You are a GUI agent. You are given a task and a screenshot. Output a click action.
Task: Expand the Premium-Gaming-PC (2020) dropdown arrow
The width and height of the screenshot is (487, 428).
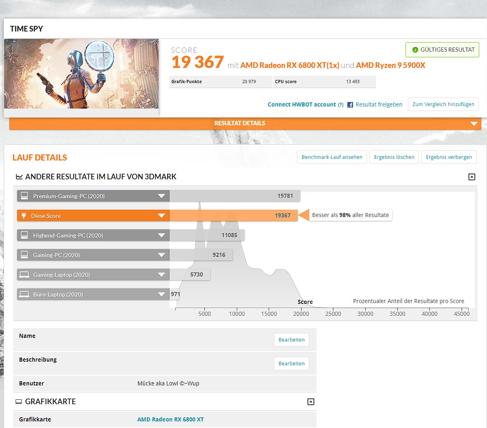click(x=161, y=196)
